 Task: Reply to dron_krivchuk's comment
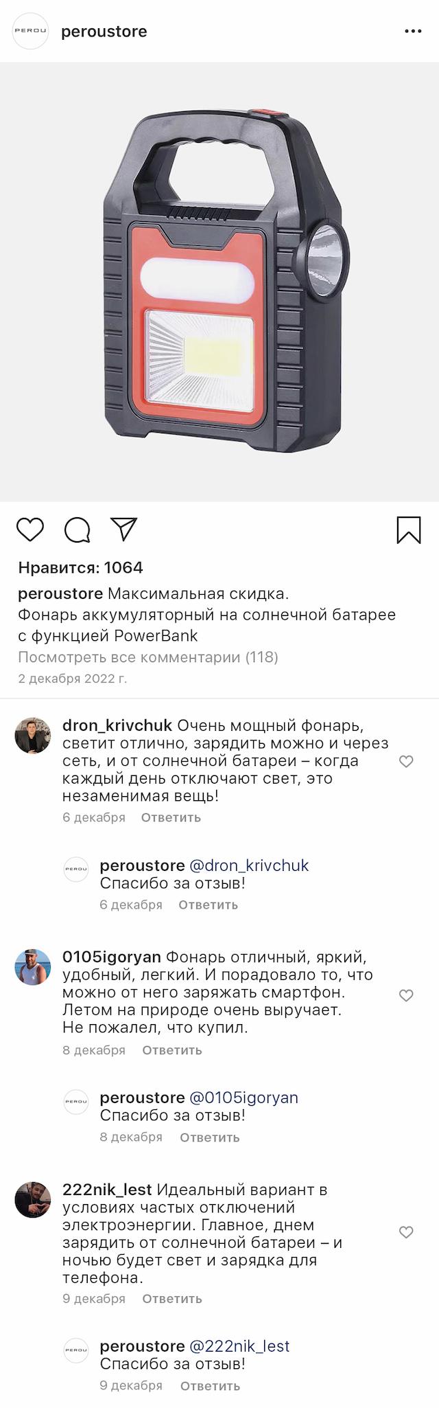[x=171, y=817]
